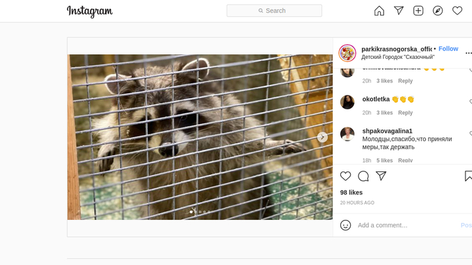The width and height of the screenshot is (472, 265).
Task: Like the post with heart icon
Action: pyautogui.click(x=345, y=176)
